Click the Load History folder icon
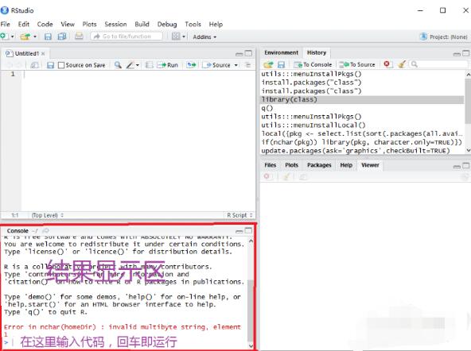 (x=268, y=64)
